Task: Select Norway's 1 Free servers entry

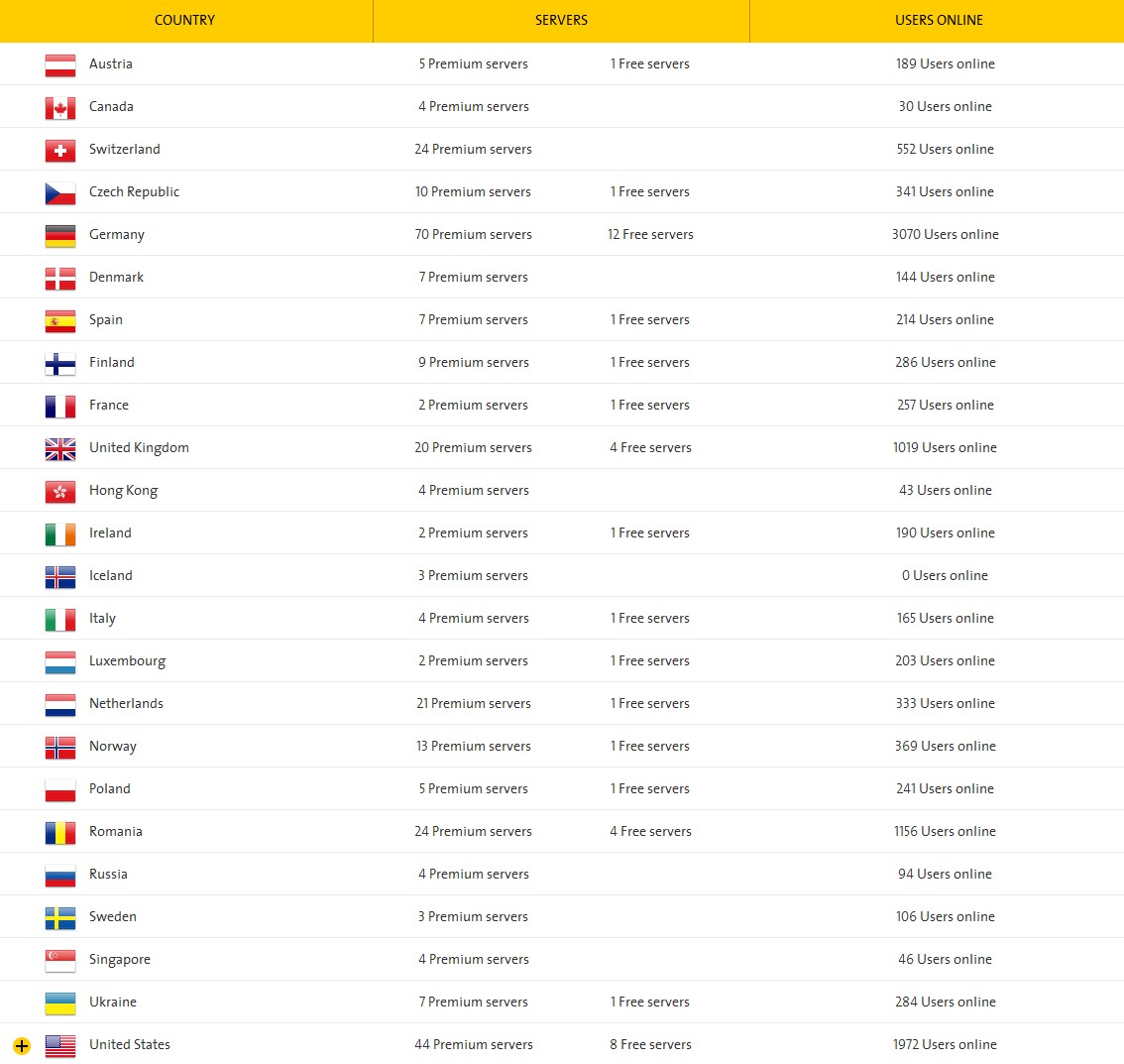Action: pos(650,746)
